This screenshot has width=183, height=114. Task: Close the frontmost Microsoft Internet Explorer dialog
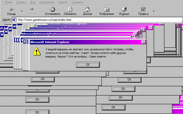[x=143, y=42]
